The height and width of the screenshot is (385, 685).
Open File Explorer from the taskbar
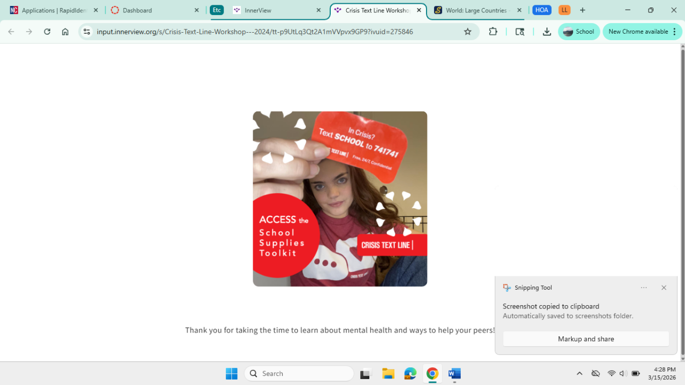[388, 374]
